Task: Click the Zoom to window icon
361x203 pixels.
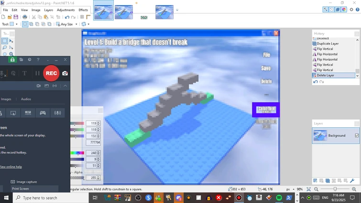Action: click(308, 189)
